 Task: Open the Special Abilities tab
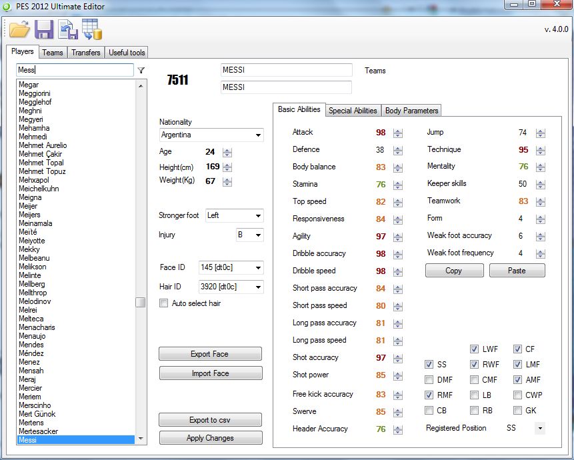(x=353, y=111)
